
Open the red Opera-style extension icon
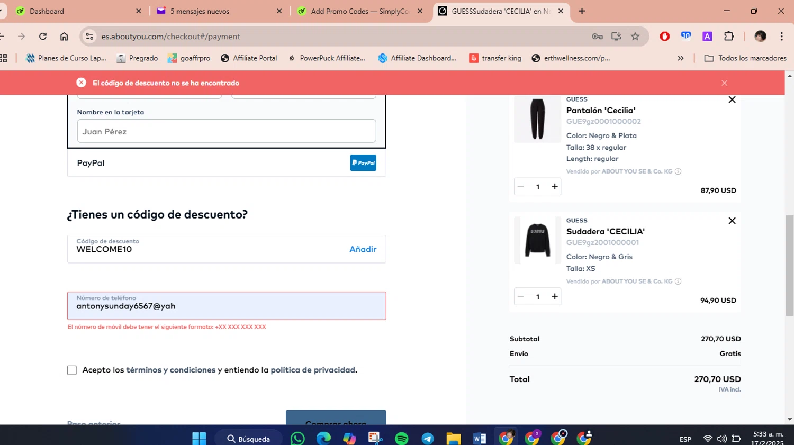point(665,37)
